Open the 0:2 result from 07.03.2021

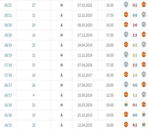[x=135, y=5]
